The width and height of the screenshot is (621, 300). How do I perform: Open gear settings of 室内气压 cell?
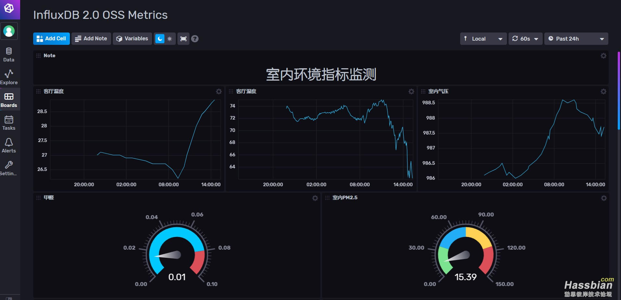coord(603,91)
